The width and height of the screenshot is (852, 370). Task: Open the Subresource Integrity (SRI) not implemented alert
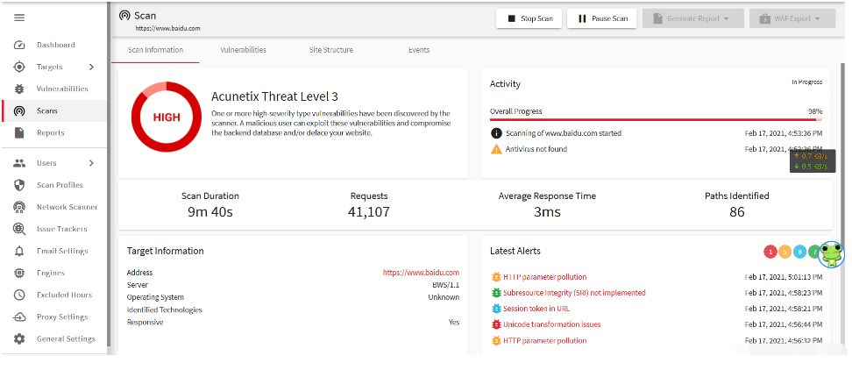coord(574,293)
